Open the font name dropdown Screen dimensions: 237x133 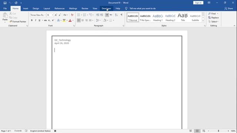click(45, 15)
